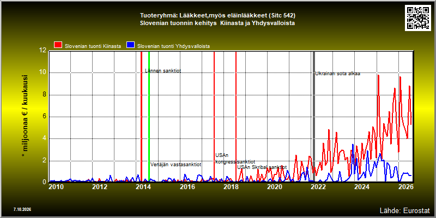Click the x-axis year 2016
Viewport: 436px width, 218px height.
pos(187,187)
